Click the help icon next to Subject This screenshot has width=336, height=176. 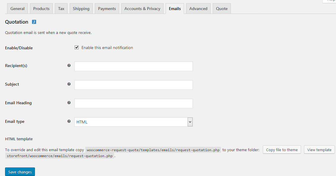69,84
